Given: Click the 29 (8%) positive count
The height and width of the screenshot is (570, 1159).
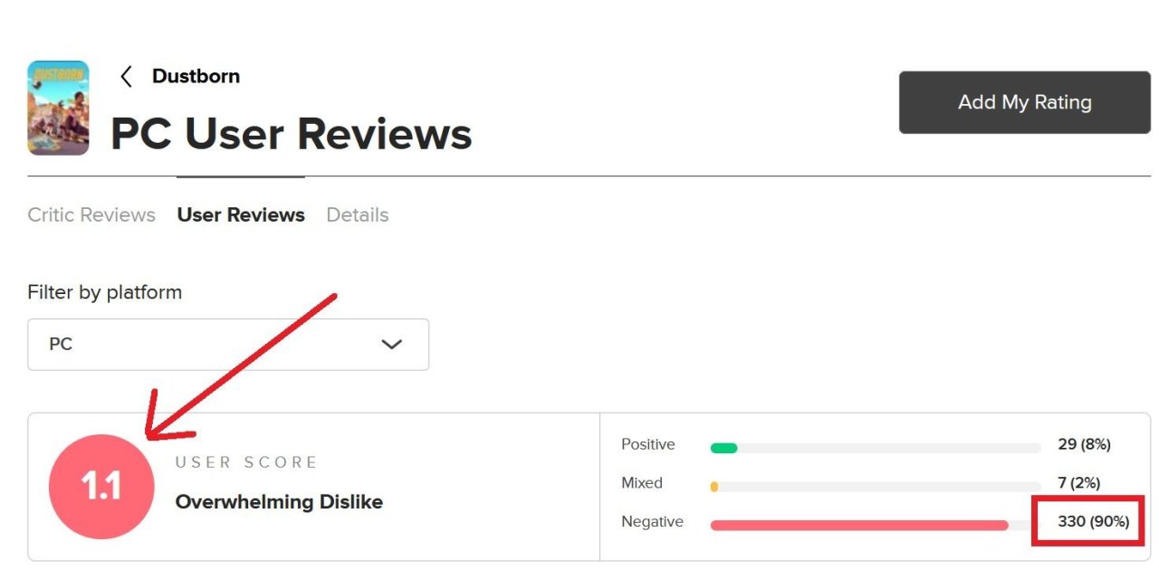Looking at the screenshot, I should click(1084, 444).
